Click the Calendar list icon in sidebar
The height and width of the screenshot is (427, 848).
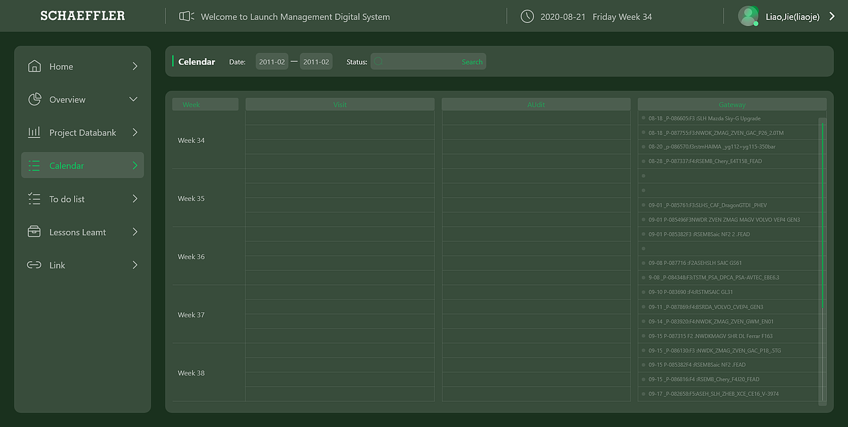34,166
